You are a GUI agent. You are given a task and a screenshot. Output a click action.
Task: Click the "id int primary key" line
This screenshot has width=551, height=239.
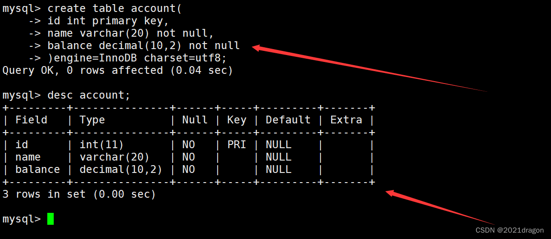(108, 21)
